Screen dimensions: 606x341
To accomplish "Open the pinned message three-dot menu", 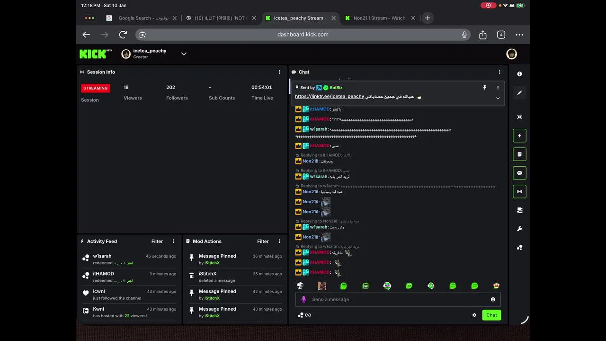I will (x=498, y=88).
